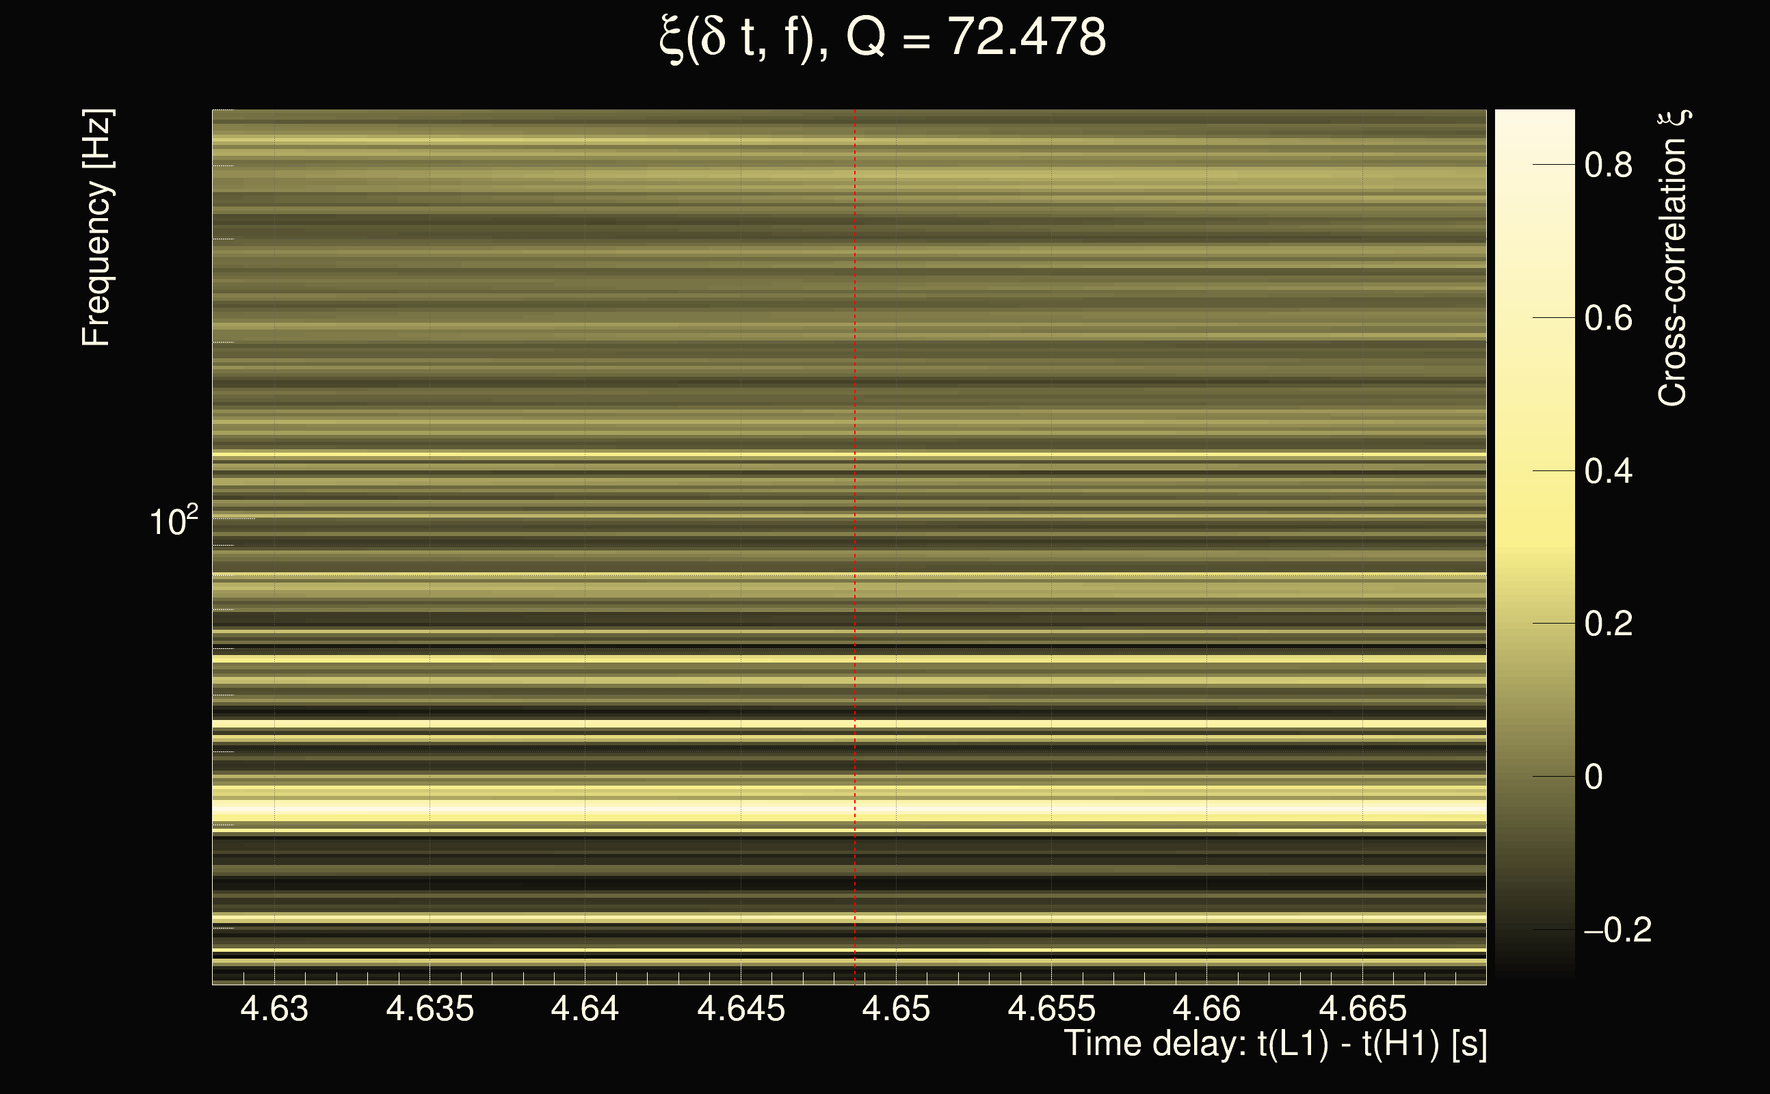The image size is (1770, 1094).
Task: Click the Frequency [Hz] y-axis label
Action: pos(97,228)
